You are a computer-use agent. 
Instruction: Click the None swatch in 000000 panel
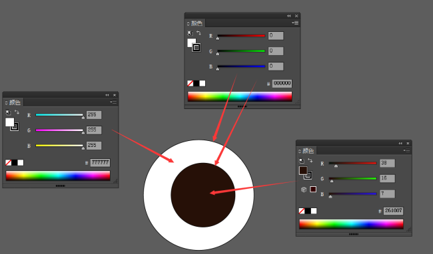(191, 84)
